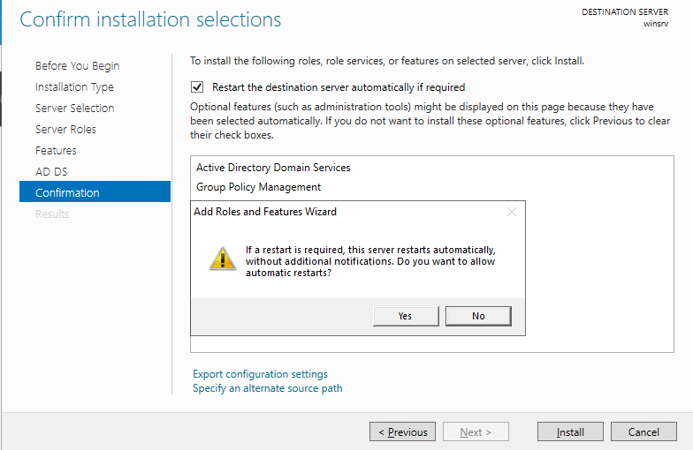
Task: Open the AD DS step
Action: pyautogui.click(x=51, y=172)
